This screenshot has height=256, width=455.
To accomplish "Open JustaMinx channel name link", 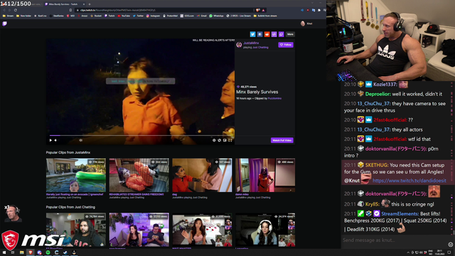I will pyautogui.click(x=251, y=43).
